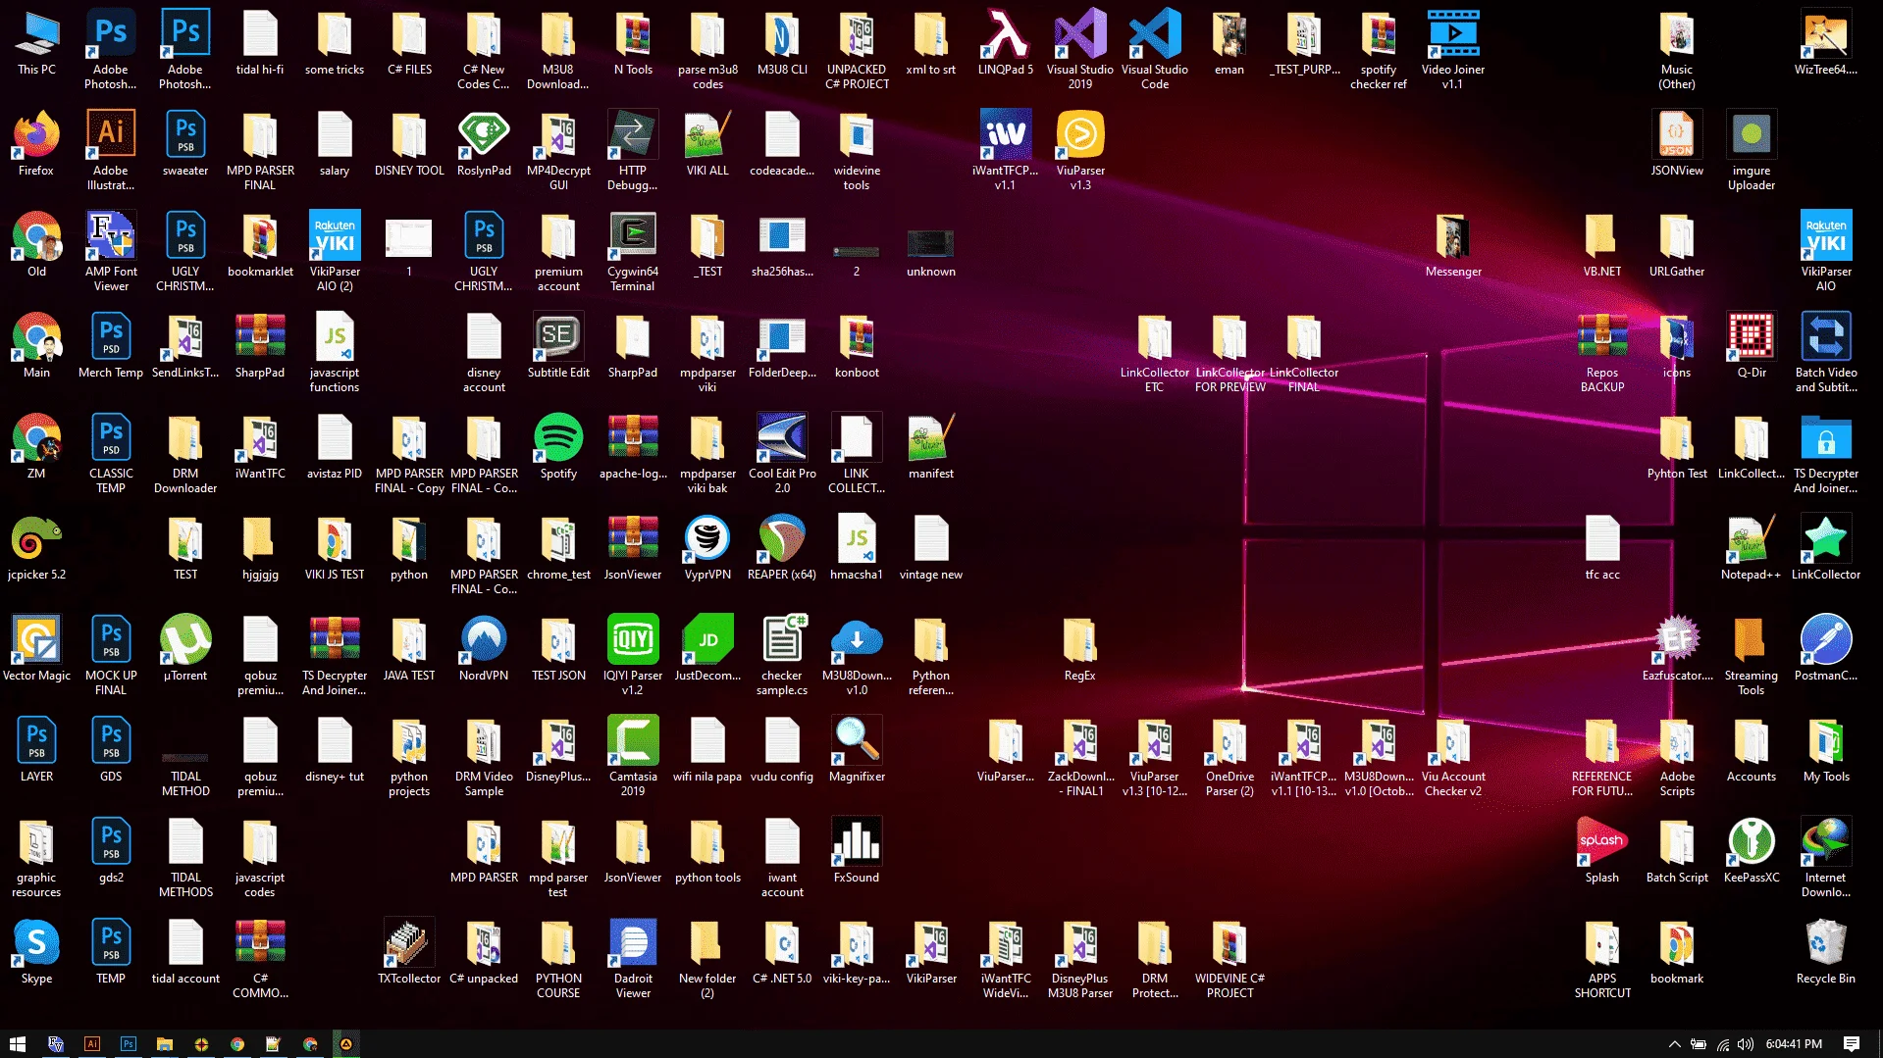1883x1058 pixels.
Task: Open the Windows Start menu
Action: tap(17, 1044)
